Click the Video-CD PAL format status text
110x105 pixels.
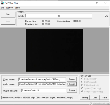pos(37,98)
